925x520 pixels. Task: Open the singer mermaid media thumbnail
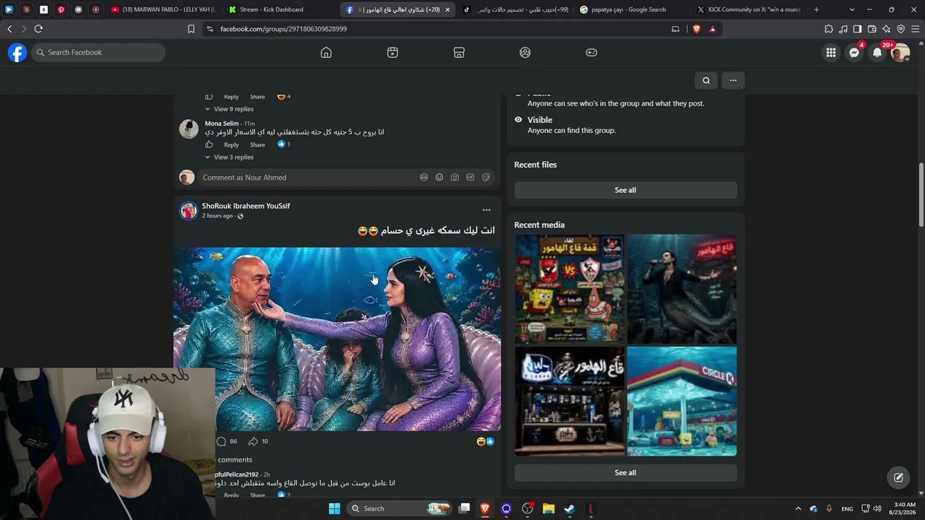[x=682, y=289]
